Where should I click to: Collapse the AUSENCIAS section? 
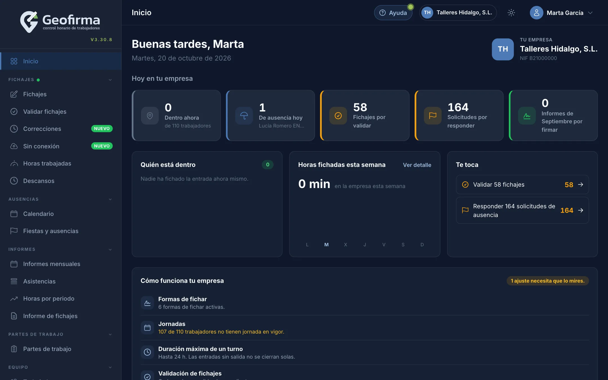(x=110, y=199)
